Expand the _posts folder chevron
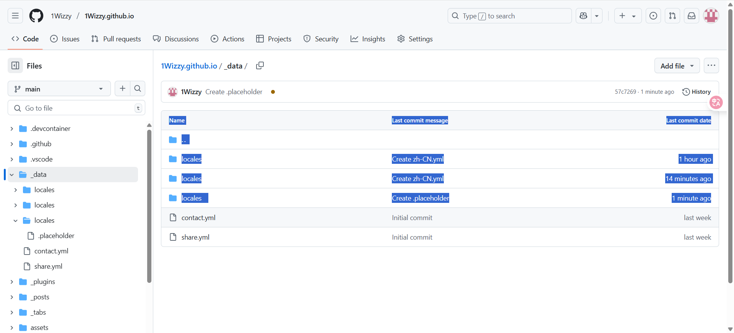The width and height of the screenshot is (734, 333). 11,297
